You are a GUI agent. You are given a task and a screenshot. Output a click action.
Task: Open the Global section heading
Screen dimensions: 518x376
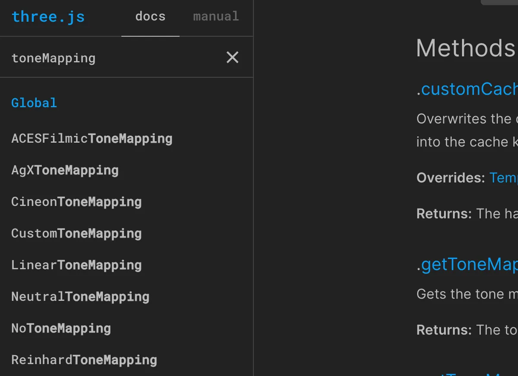pos(34,103)
